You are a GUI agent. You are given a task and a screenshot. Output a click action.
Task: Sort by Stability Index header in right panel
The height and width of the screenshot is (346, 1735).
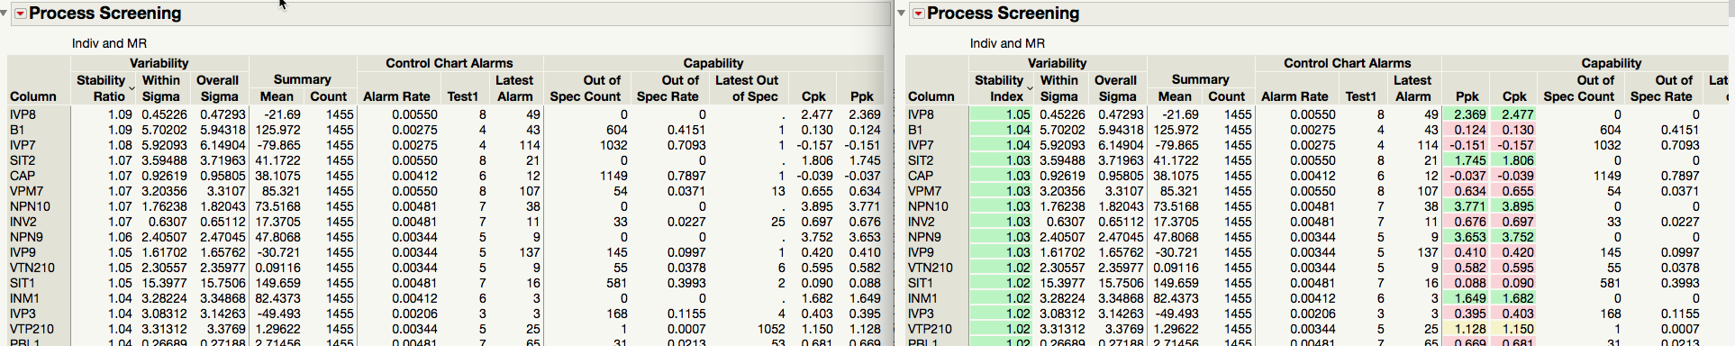point(999,88)
